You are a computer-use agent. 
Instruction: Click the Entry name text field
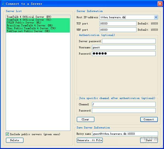click(125, 134)
